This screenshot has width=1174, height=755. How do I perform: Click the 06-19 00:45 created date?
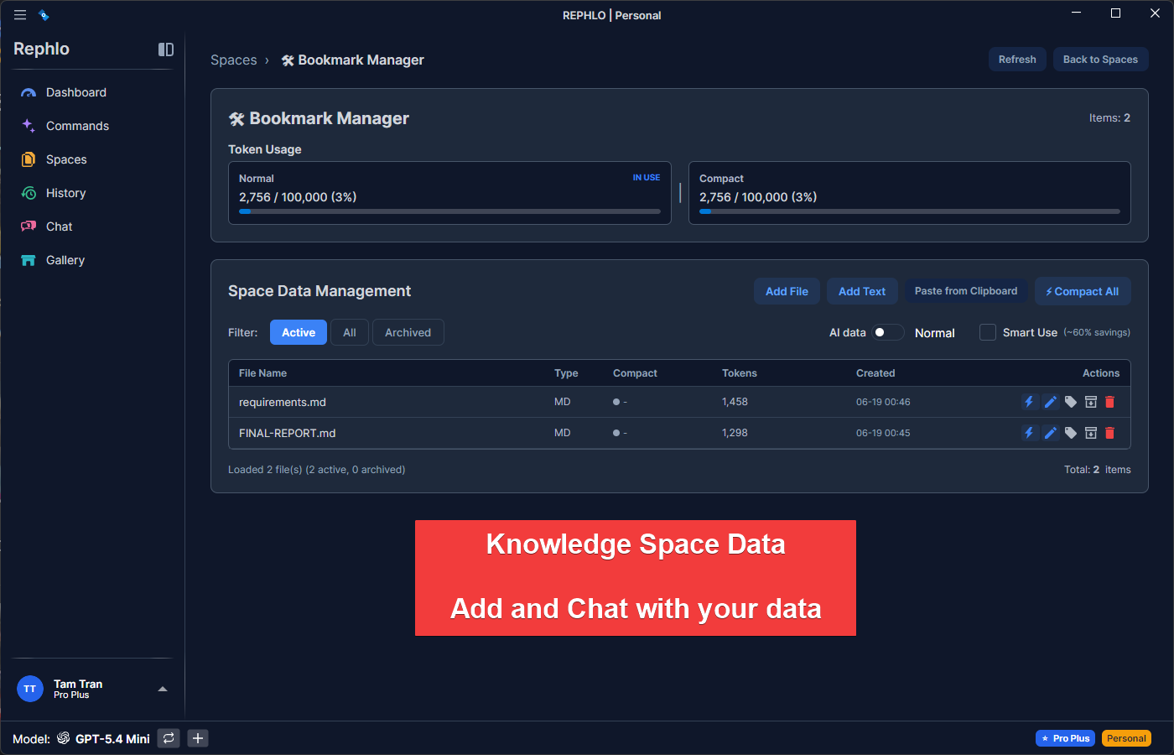tap(883, 433)
